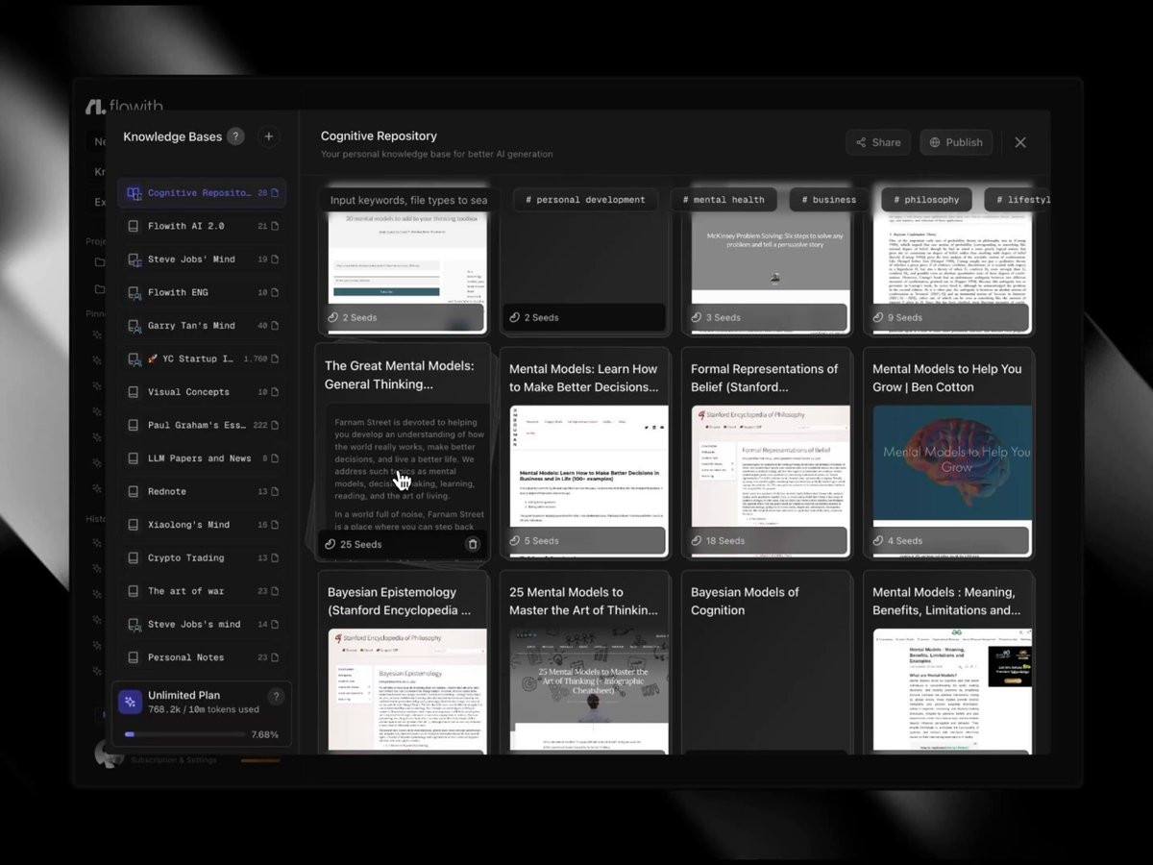Viewport: 1153px width, 865px height.
Task: Open the help icon beside Knowledge Bases
Action: click(235, 136)
